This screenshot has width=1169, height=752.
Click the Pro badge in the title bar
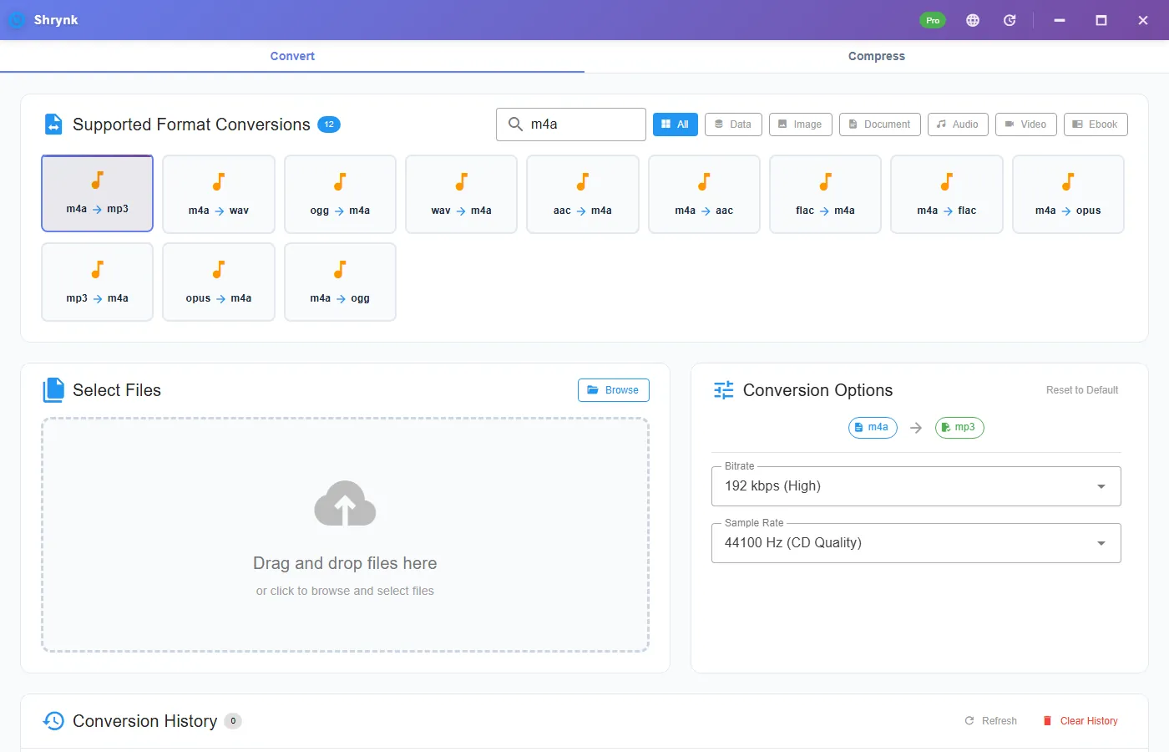pos(933,20)
